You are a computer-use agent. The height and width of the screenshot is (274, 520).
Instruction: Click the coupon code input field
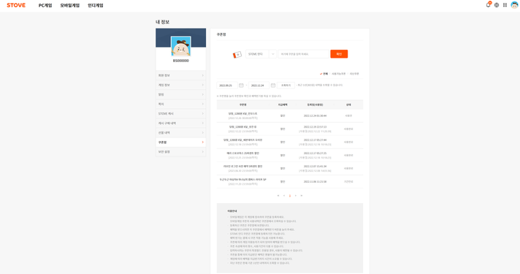tap(303, 54)
